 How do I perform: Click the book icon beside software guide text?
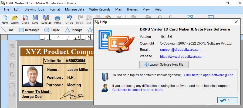click(105, 77)
